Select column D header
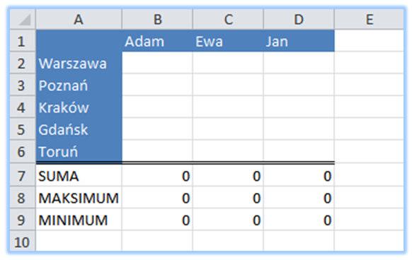 pyautogui.click(x=299, y=19)
